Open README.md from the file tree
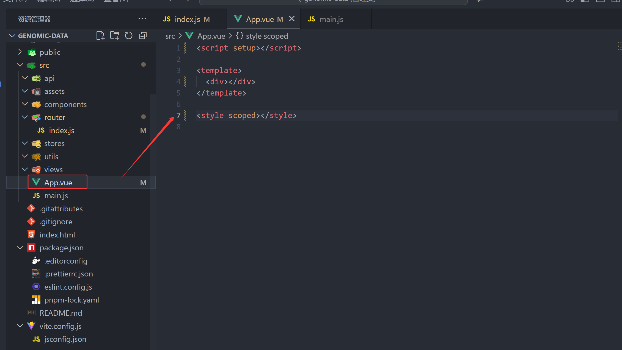622x350 pixels. 60,313
